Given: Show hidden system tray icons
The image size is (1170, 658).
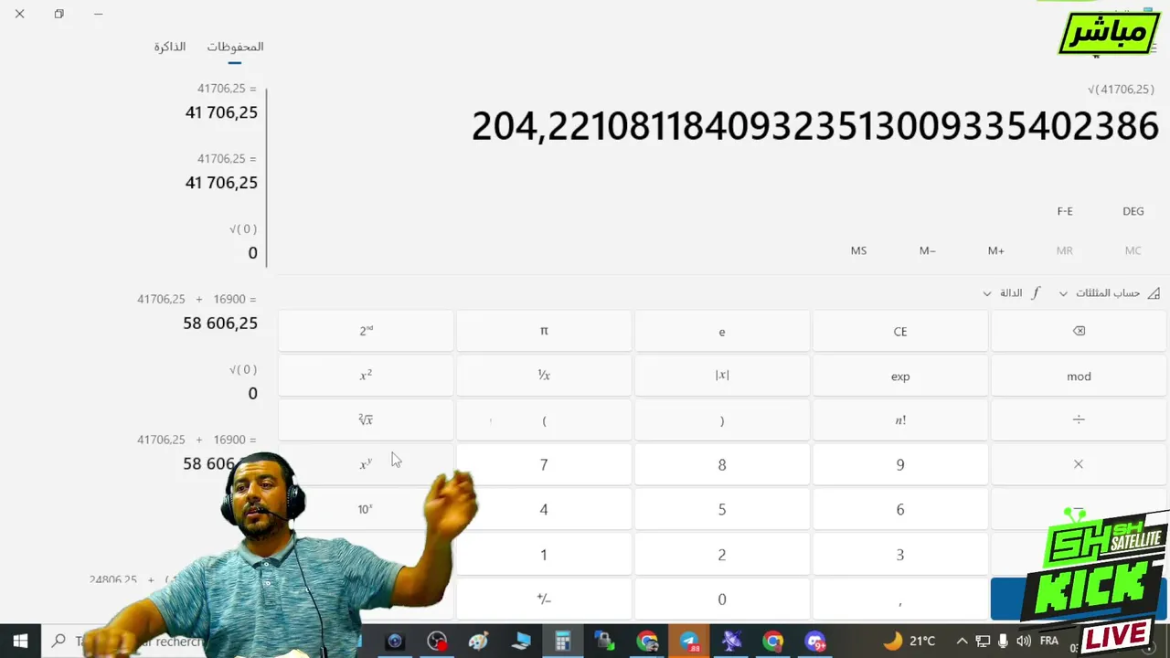Looking at the screenshot, I should (962, 642).
